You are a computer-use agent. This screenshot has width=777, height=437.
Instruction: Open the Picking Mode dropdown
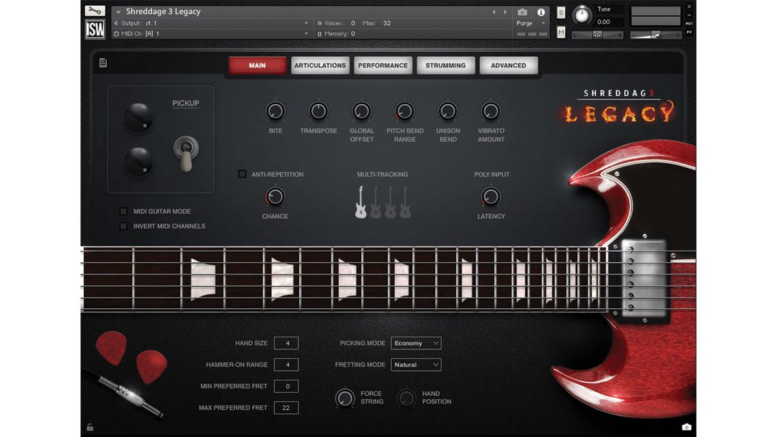pyautogui.click(x=416, y=343)
